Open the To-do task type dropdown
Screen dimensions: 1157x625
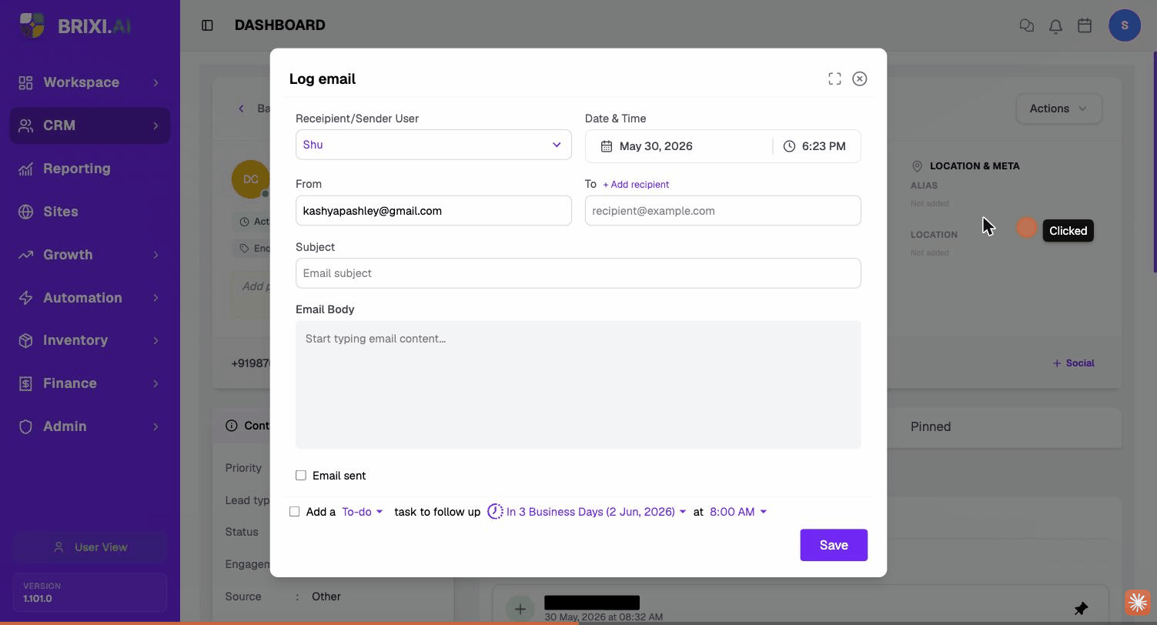363,512
